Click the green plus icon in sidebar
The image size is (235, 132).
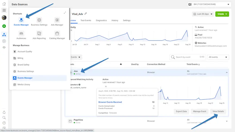[4, 26]
